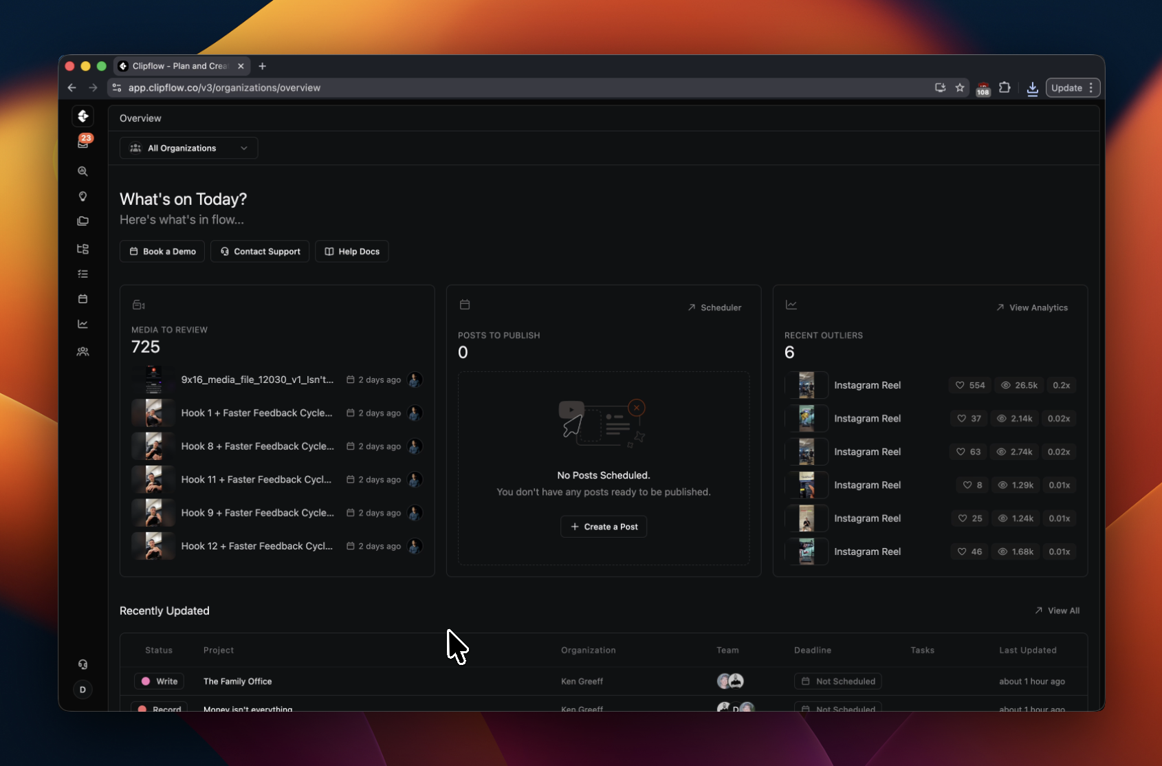Image resolution: width=1162 pixels, height=766 pixels.
Task: Open a new browser tab with plus
Action: coord(262,66)
